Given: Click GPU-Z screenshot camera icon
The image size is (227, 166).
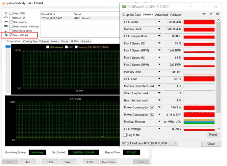Looking at the screenshot, I should click(204, 14).
